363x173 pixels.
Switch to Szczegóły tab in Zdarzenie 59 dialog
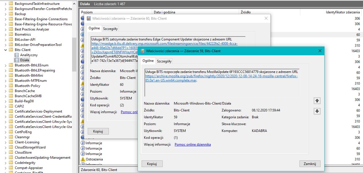click(x=164, y=61)
